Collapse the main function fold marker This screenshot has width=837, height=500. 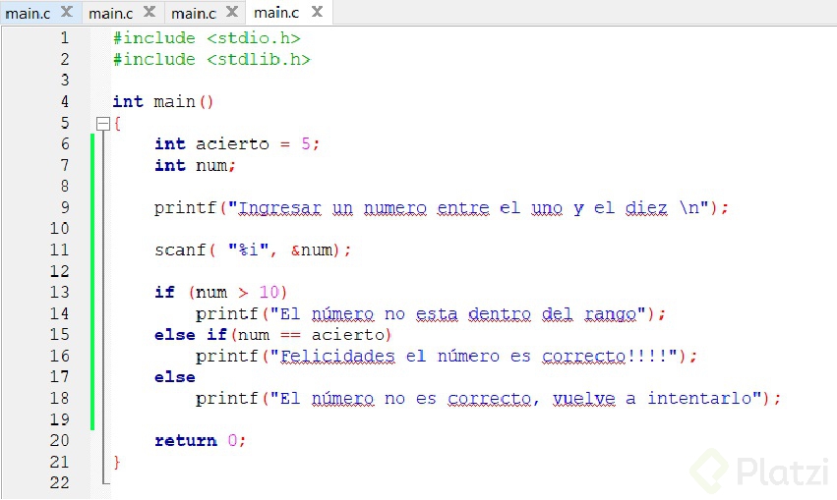coord(103,124)
